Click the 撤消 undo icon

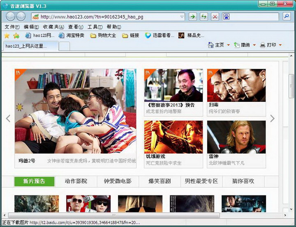point(237,45)
